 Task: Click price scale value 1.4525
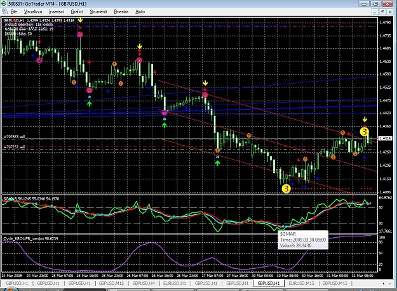[x=386, y=87]
